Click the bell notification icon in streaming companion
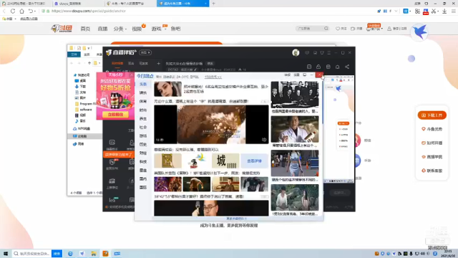Image resolution: width=458 pixels, height=258 pixels. (x=337, y=67)
